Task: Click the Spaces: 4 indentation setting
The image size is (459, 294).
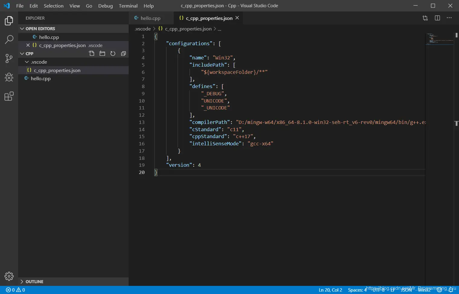Action: click(357, 290)
